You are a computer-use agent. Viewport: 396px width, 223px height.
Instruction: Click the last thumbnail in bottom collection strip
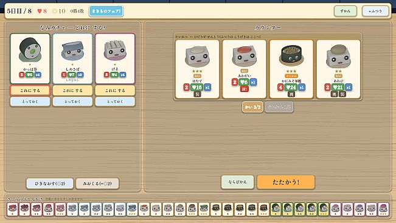[383, 209]
